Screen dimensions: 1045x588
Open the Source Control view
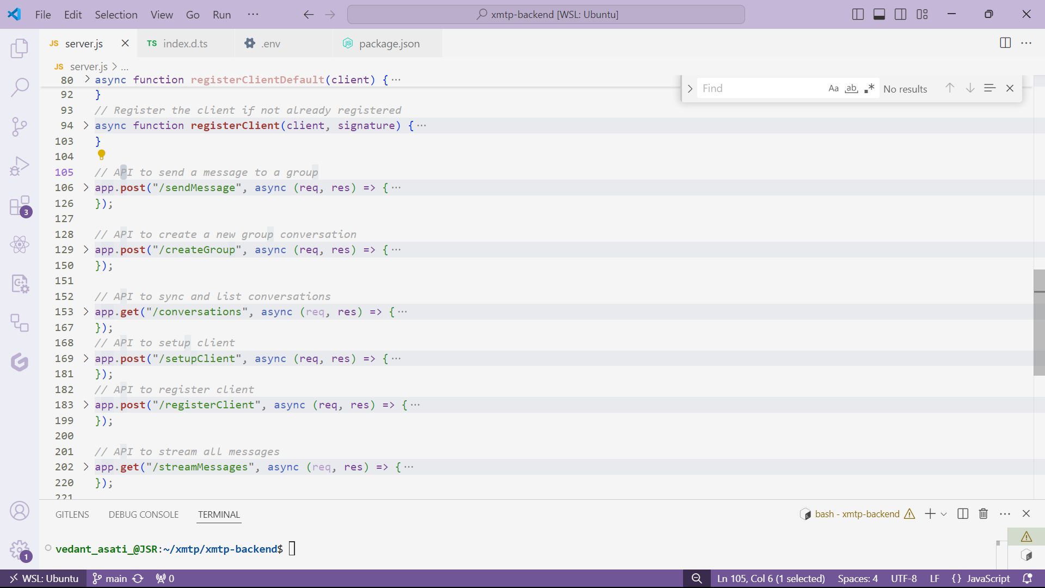point(20,126)
